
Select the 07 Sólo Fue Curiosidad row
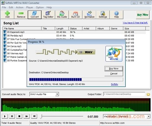click(x=17, y=39)
